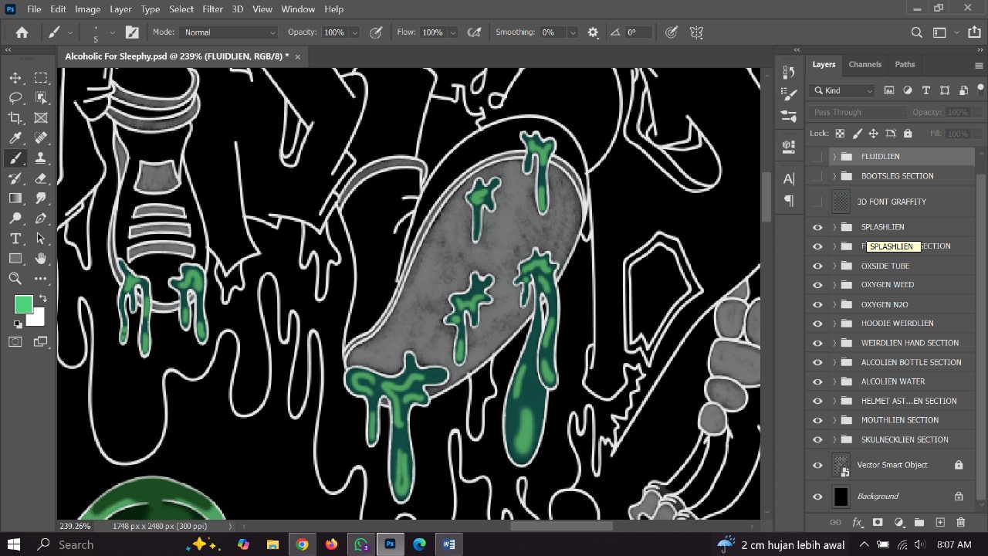Select the Horizontal Type tool

coord(15,239)
